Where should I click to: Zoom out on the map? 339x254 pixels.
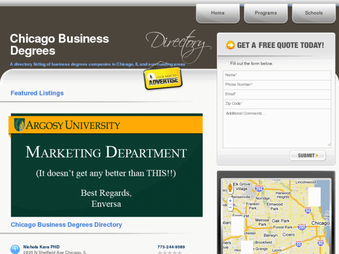coord(230,207)
